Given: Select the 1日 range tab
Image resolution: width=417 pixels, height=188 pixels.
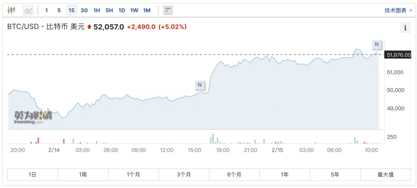Looking at the screenshot, I should tap(32, 175).
